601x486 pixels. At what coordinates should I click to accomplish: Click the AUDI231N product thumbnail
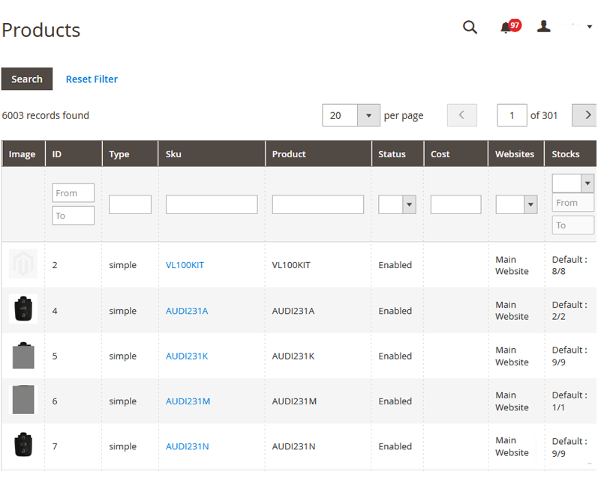pyautogui.click(x=23, y=446)
